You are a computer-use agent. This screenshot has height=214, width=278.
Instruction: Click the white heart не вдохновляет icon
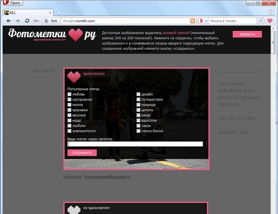pyautogui.click(x=74, y=210)
